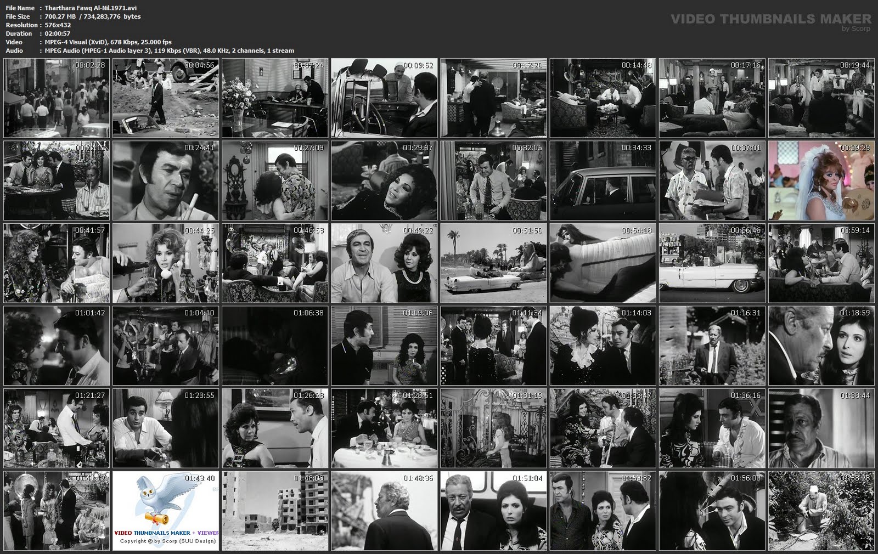Open the man walking thumbnail at 00:04:56
Viewport: 878px width, 554px height.
166,98
